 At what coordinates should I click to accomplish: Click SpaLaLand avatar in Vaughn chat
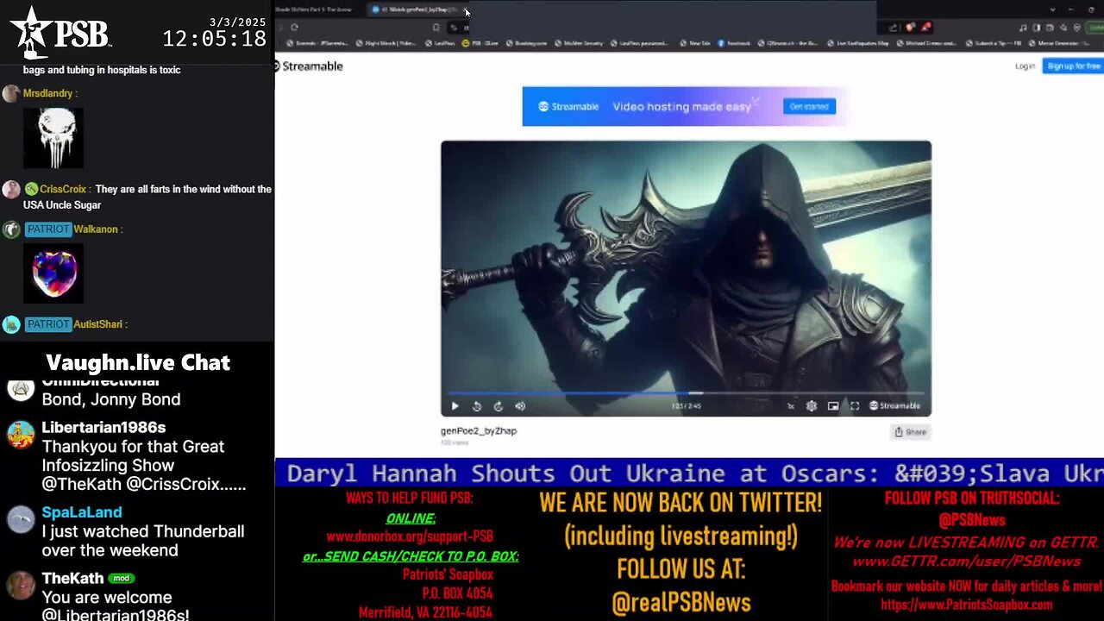[x=21, y=519]
